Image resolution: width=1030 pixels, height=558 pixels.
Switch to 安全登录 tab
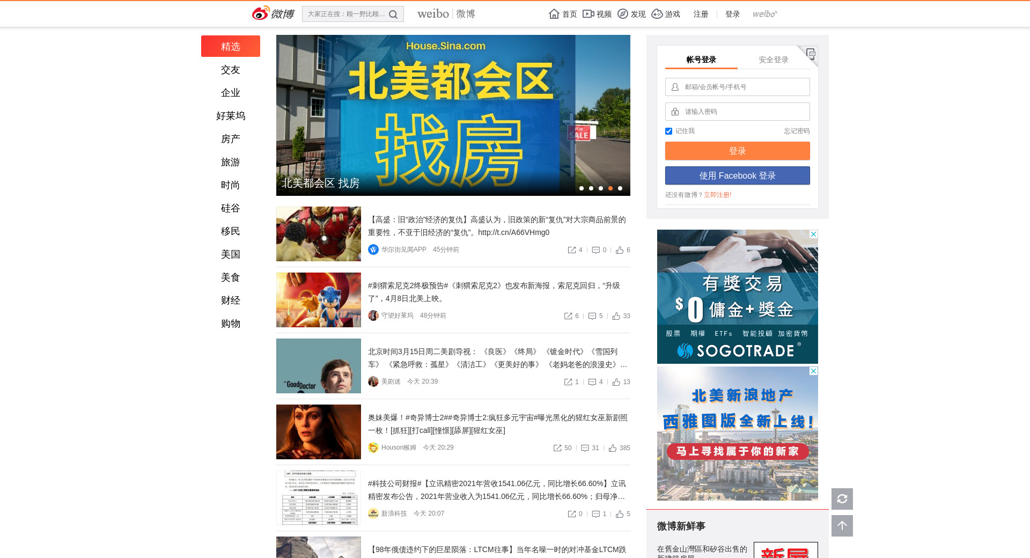[773, 60]
